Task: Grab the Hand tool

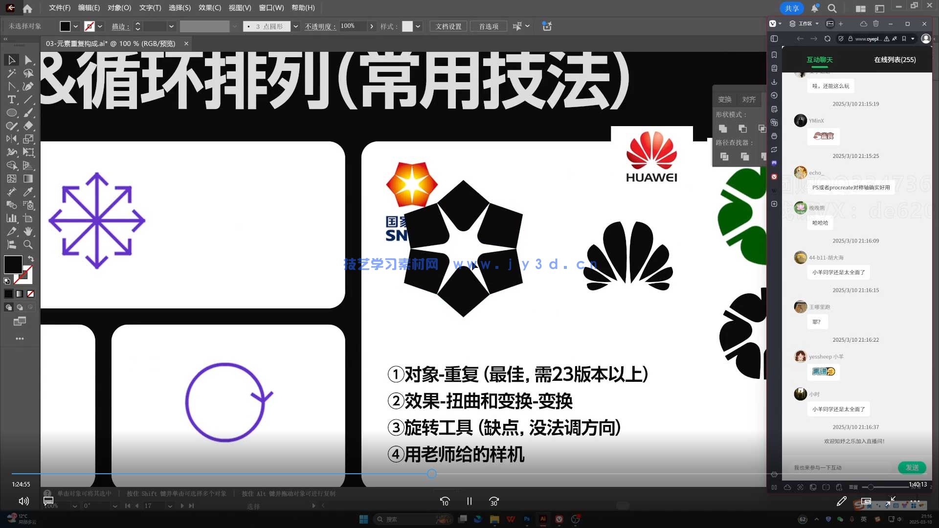Action: [x=28, y=231]
